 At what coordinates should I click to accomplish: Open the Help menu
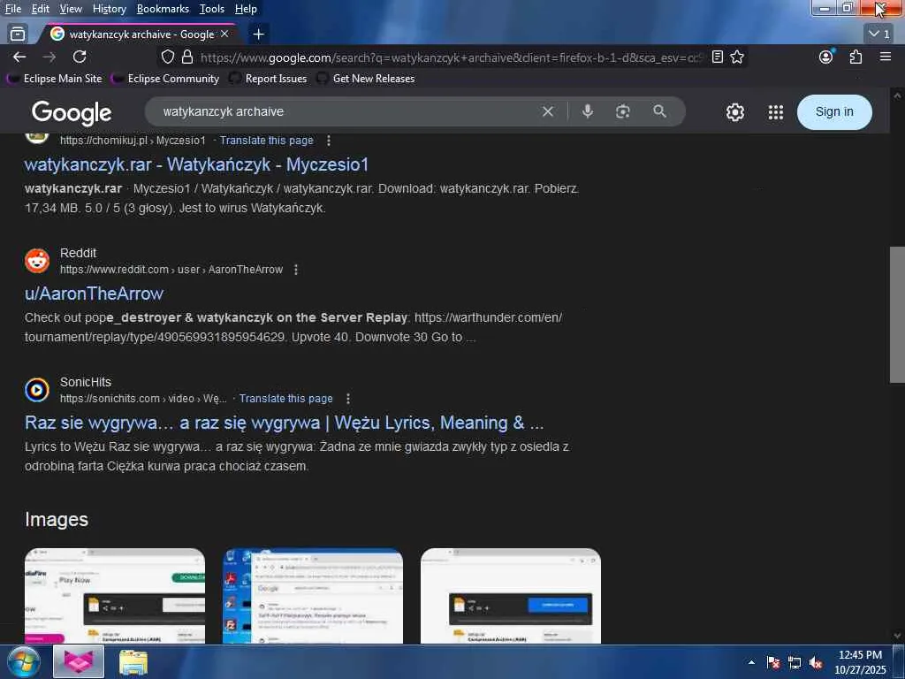(x=246, y=9)
